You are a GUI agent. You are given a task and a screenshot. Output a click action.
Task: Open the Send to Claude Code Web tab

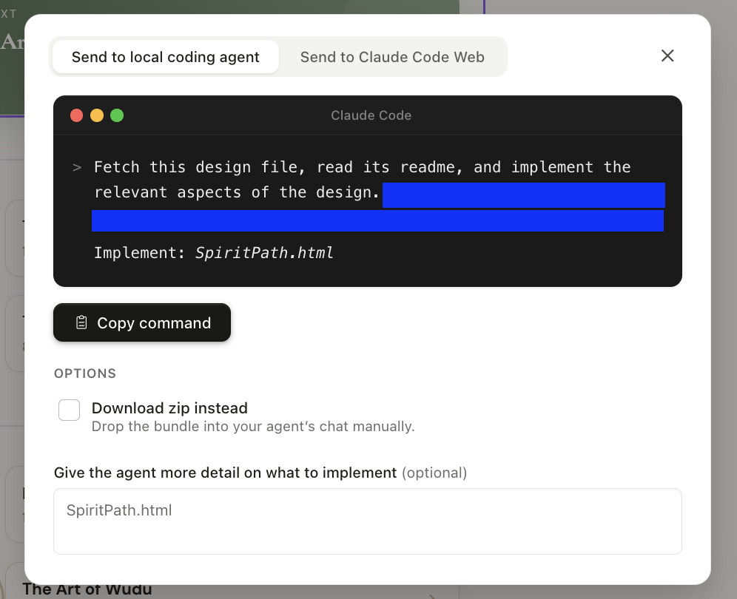click(392, 57)
